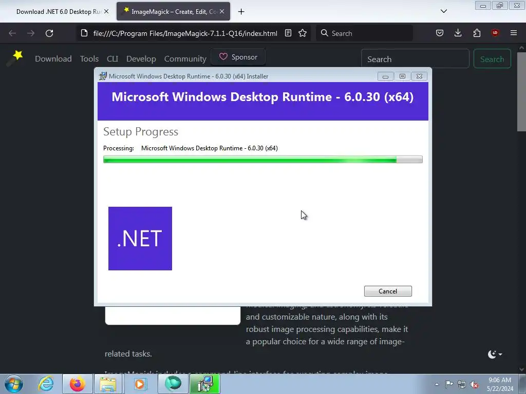This screenshot has height=394, width=526.
Task: Open the Develop nav link
Action: (141, 58)
